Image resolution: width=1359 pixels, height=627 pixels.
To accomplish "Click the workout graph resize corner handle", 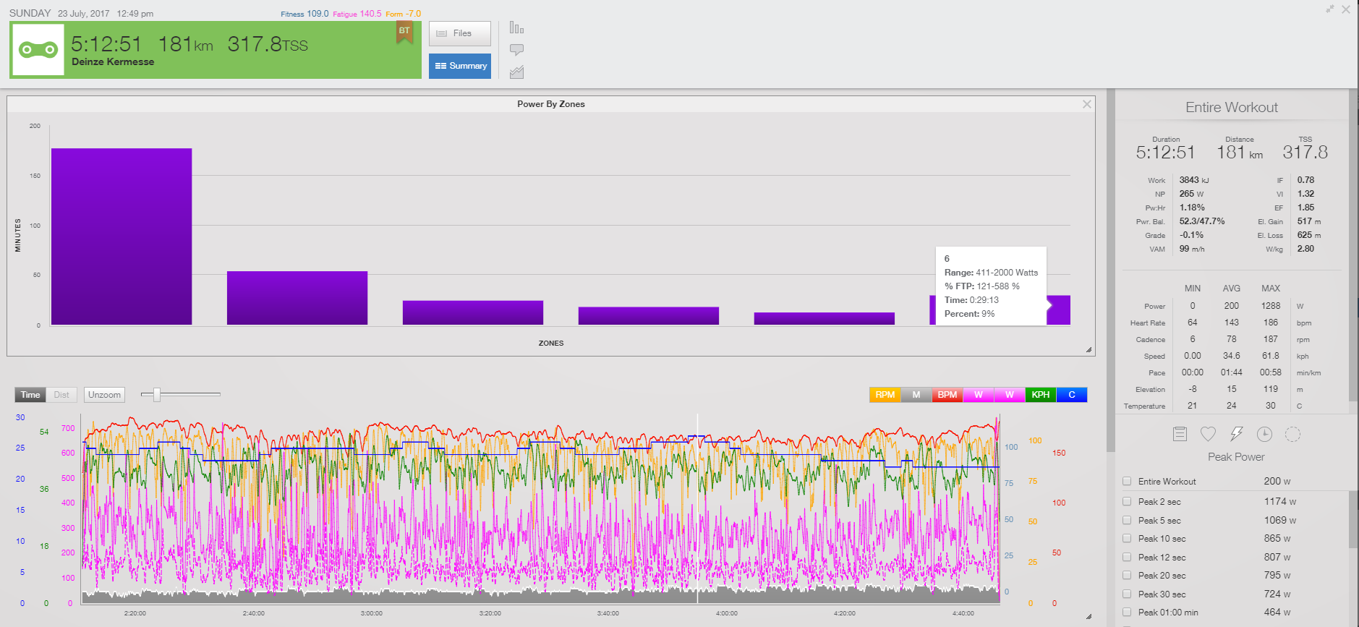I will [1089, 616].
